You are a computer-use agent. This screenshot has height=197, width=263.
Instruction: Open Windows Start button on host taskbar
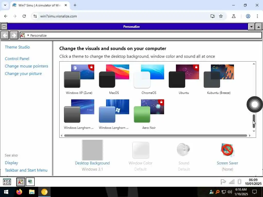pos(6,192)
